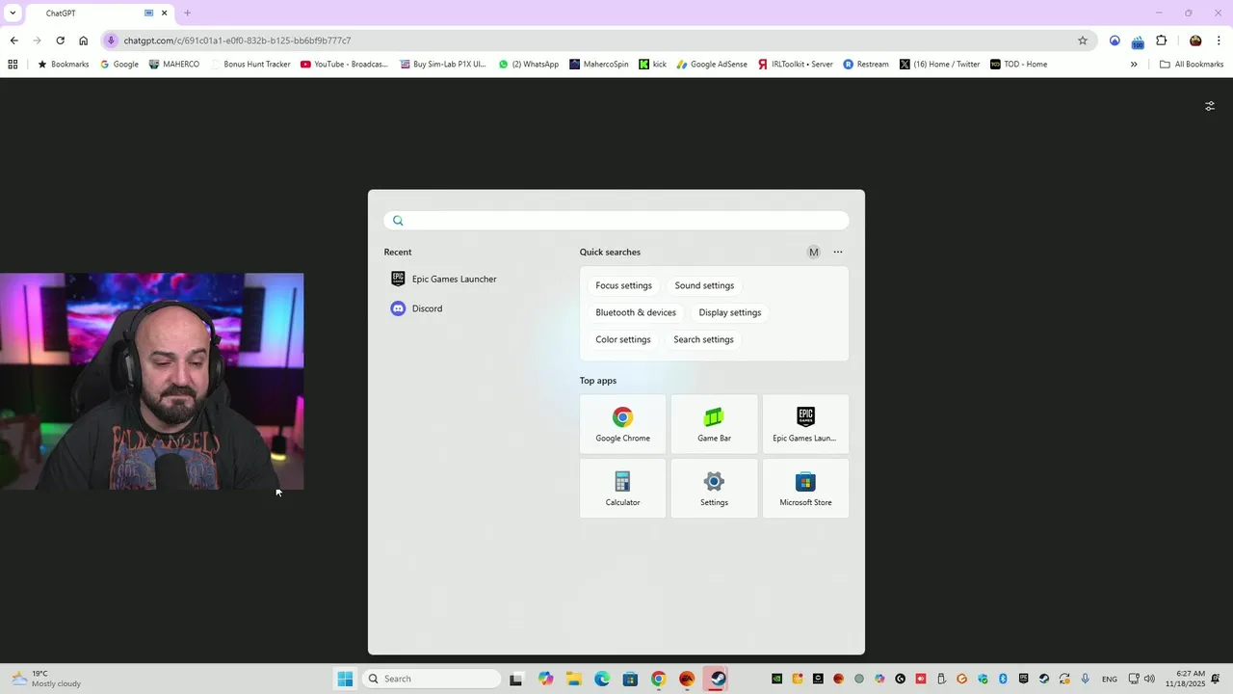
Task: Click the microphone tray icon
Action: point(1086,679)
